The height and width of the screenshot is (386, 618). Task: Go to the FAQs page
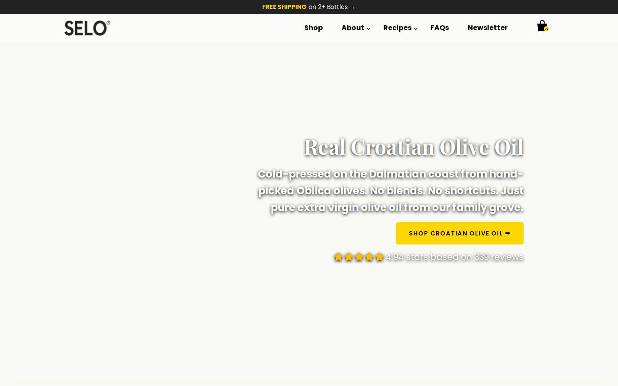coord(439,27)
